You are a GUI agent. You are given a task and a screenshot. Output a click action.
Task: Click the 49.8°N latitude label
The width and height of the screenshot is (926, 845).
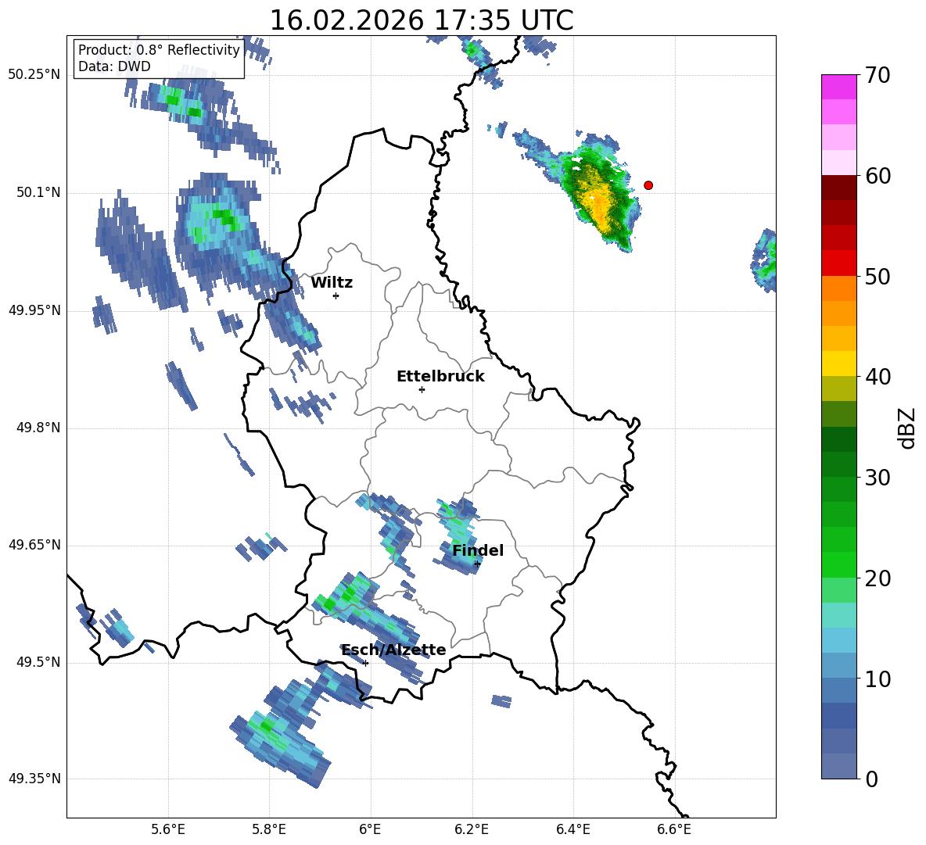(x=38, y=428)
